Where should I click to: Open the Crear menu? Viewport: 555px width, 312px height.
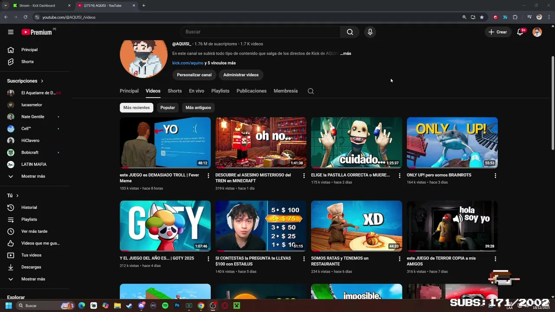pos(498,32)
